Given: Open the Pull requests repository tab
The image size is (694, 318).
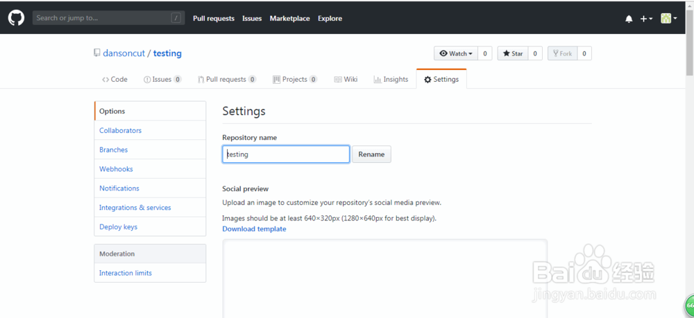Looking at the screenshot, I should tap(227, 80).
